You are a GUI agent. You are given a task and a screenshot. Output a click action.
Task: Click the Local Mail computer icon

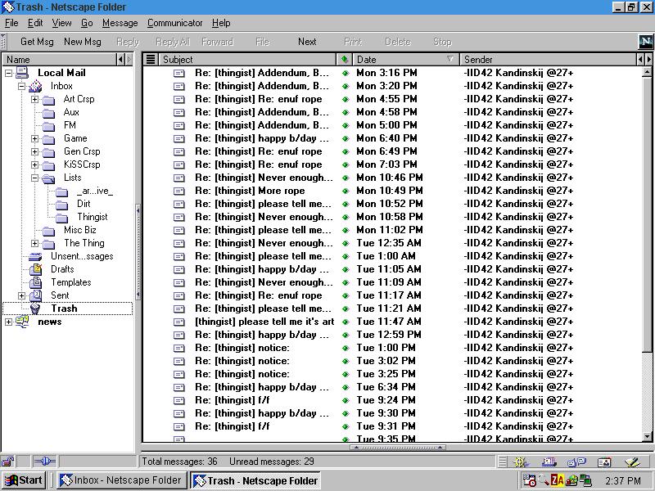[x=22, y=73]
